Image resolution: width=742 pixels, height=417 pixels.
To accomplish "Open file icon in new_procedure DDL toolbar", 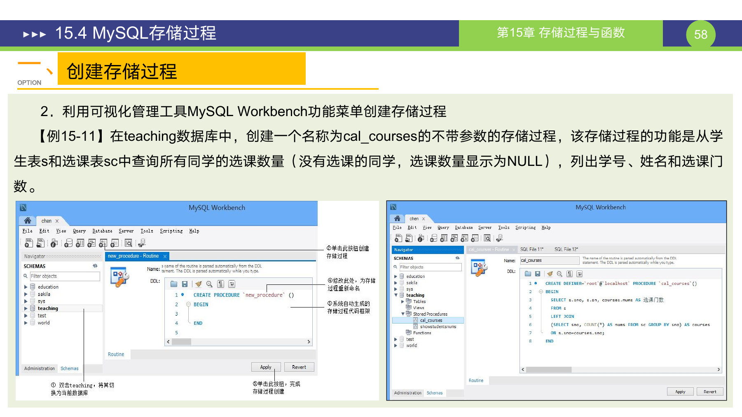I will tap(173, 284).
